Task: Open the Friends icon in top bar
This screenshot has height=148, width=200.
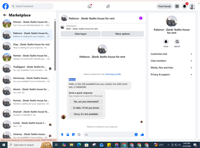Action: click(108, 6)
